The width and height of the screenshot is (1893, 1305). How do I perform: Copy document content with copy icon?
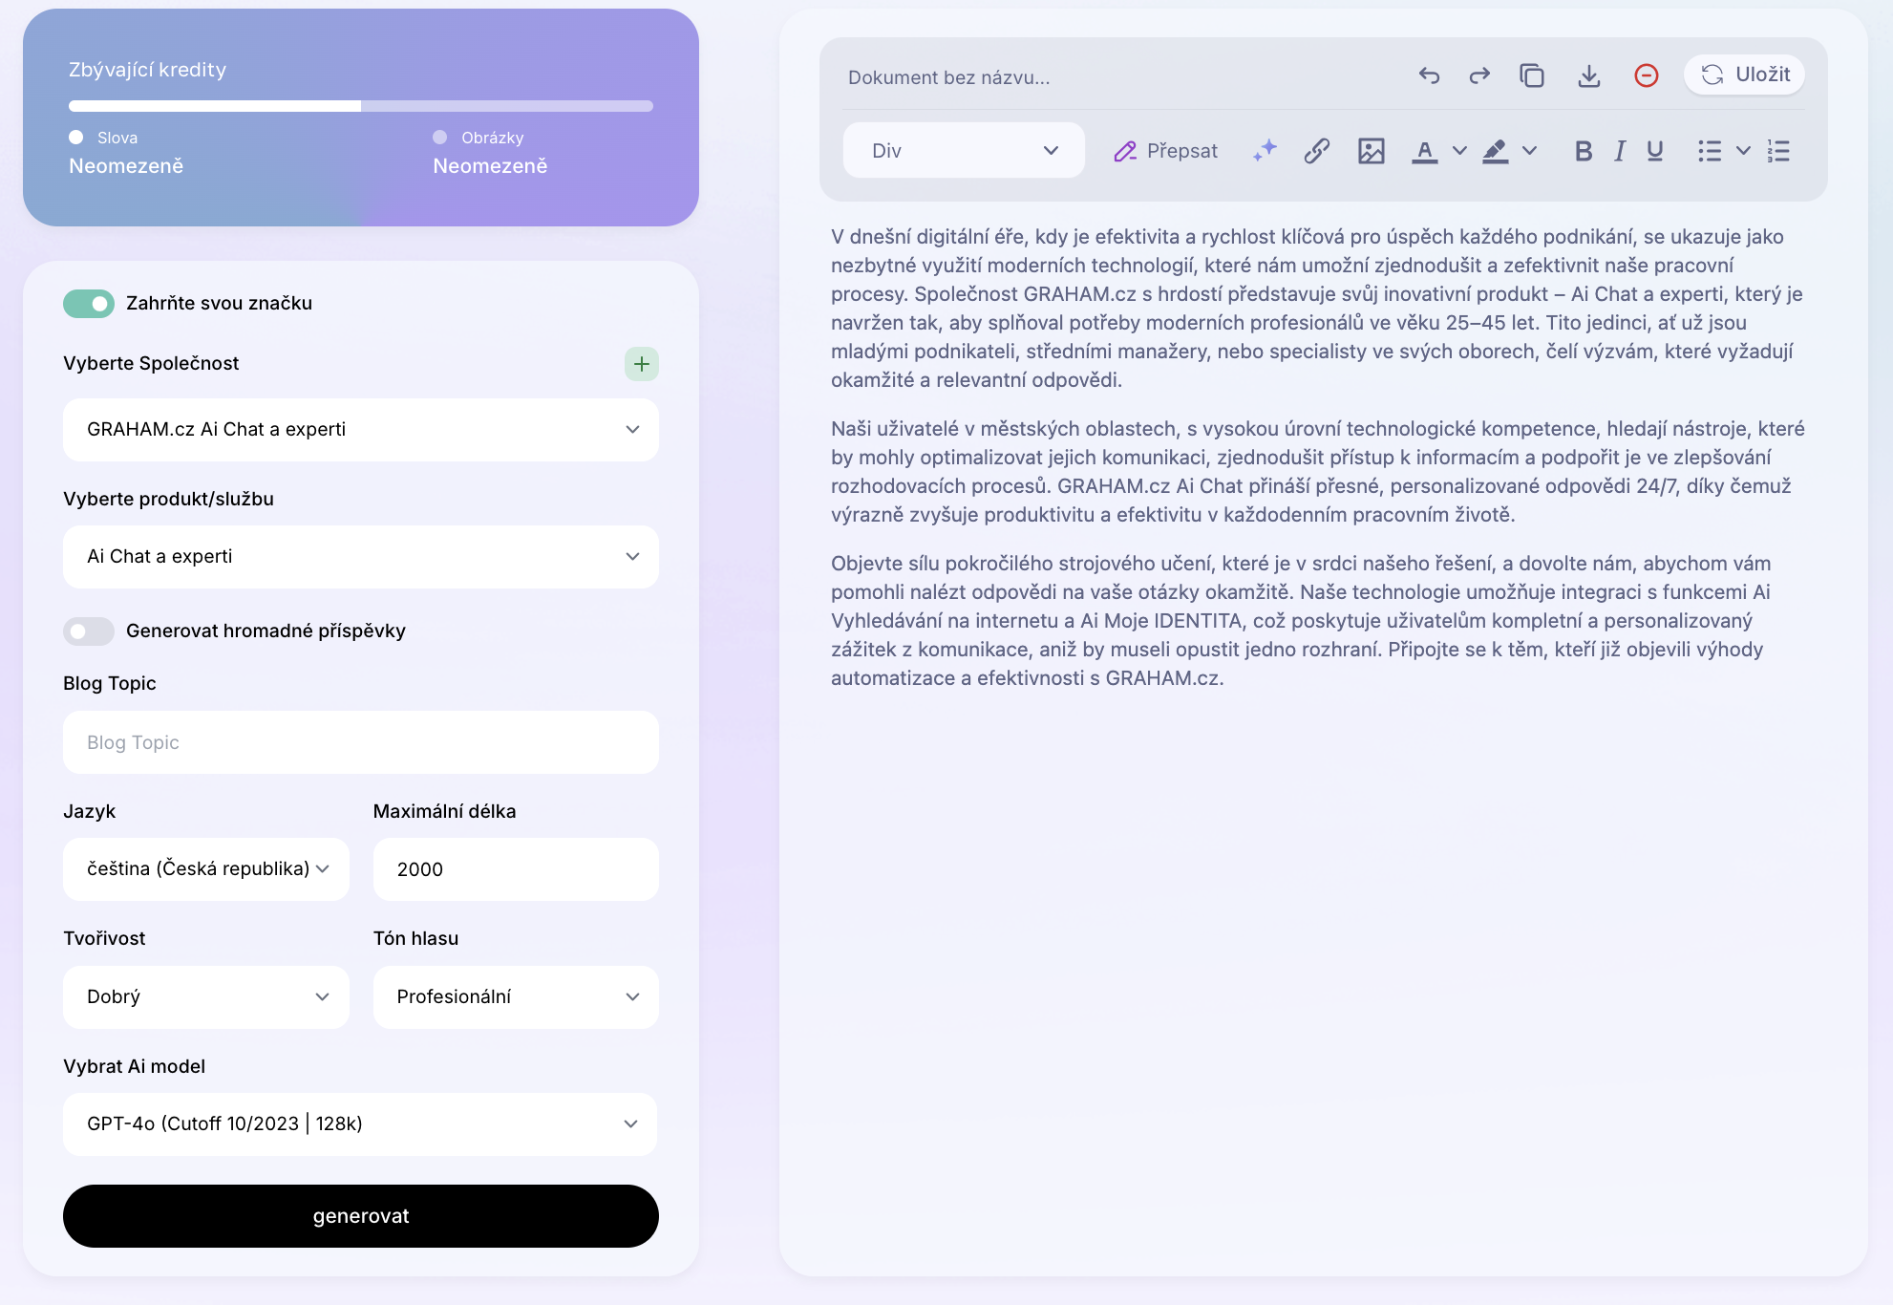1532,75
